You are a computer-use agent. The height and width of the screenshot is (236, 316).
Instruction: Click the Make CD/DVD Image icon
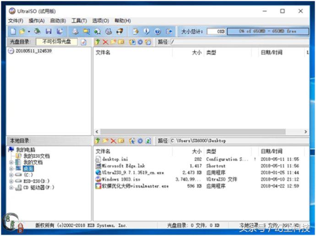76,32
